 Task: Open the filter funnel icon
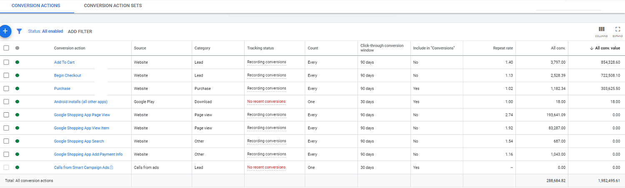[19, 31]
